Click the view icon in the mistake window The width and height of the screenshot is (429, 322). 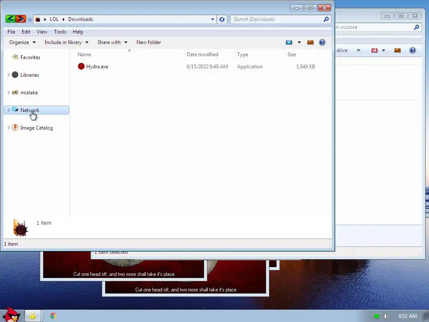pos(374,50)
